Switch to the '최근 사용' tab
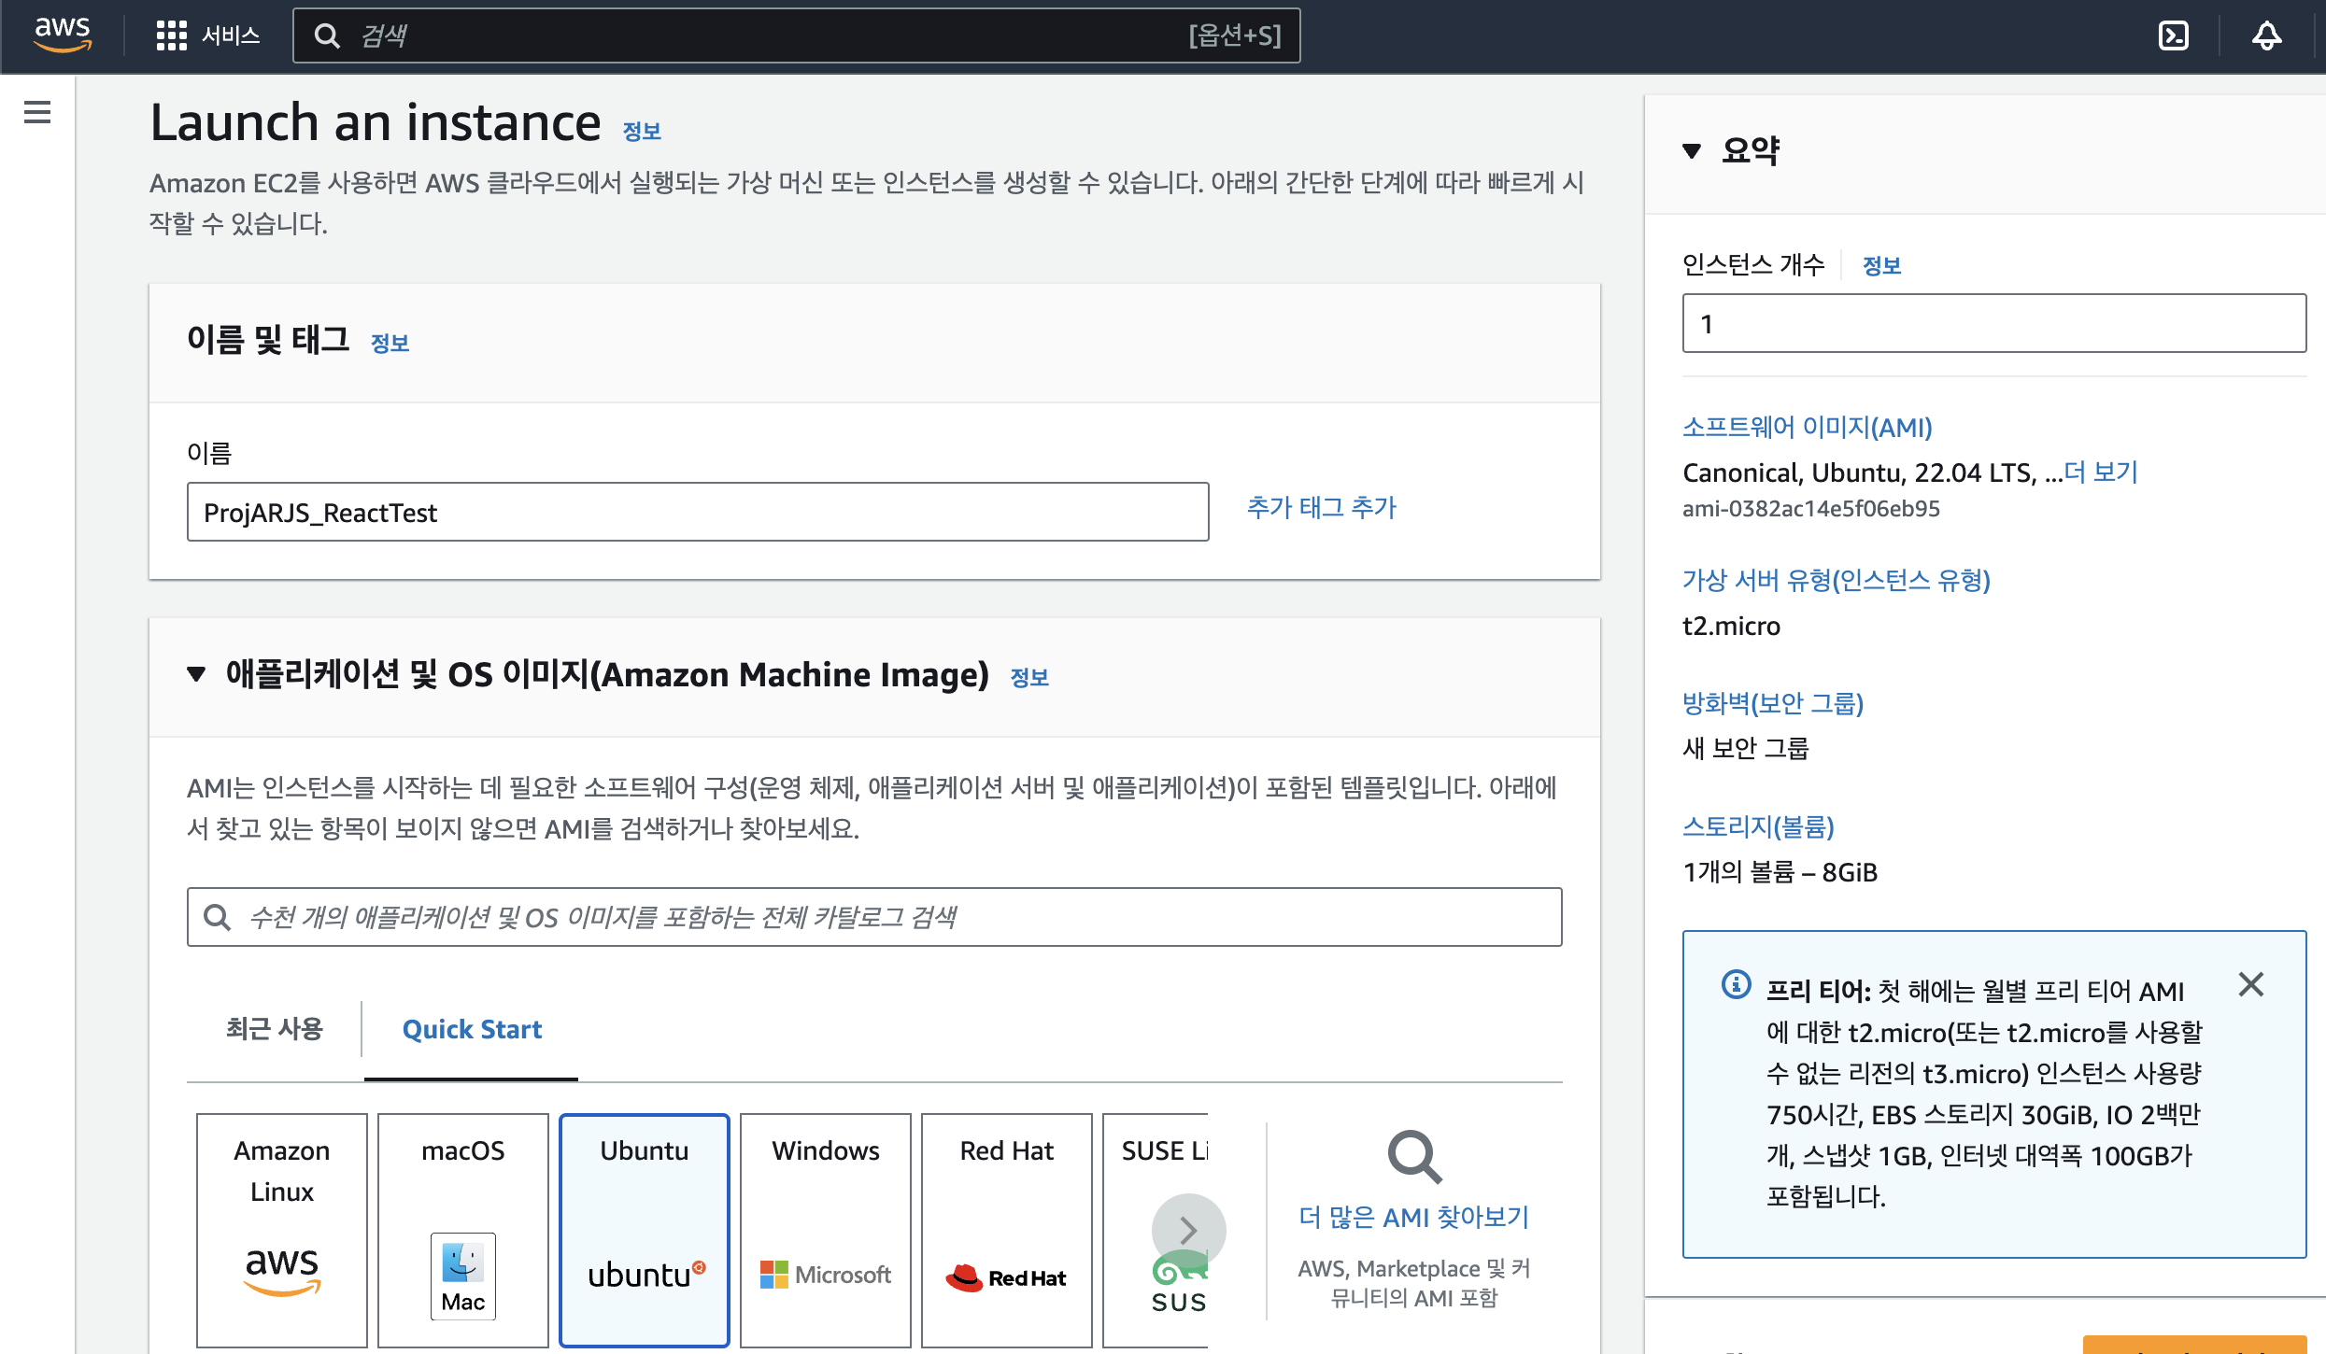The height and width of the screenshot is (1354, 2326). (274, 1029)
